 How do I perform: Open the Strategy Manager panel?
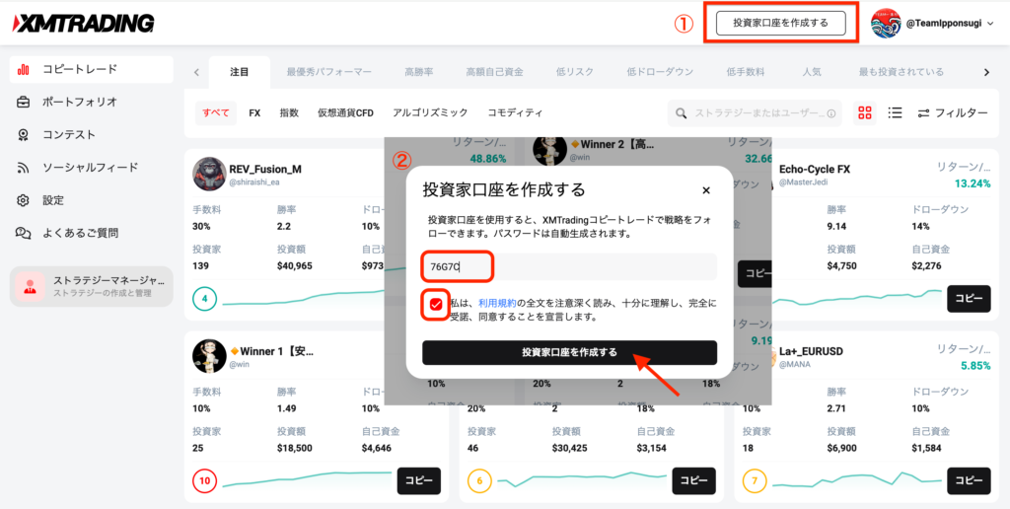(x=91, y=287)
